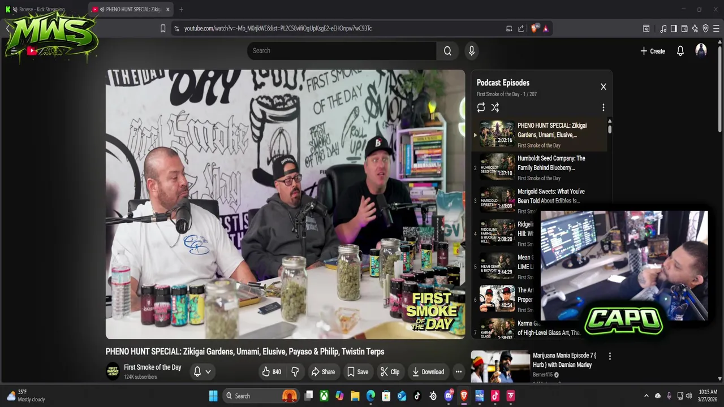724x407 pixels.
Task: Click the address bar URL
Action: coord(278,28)
